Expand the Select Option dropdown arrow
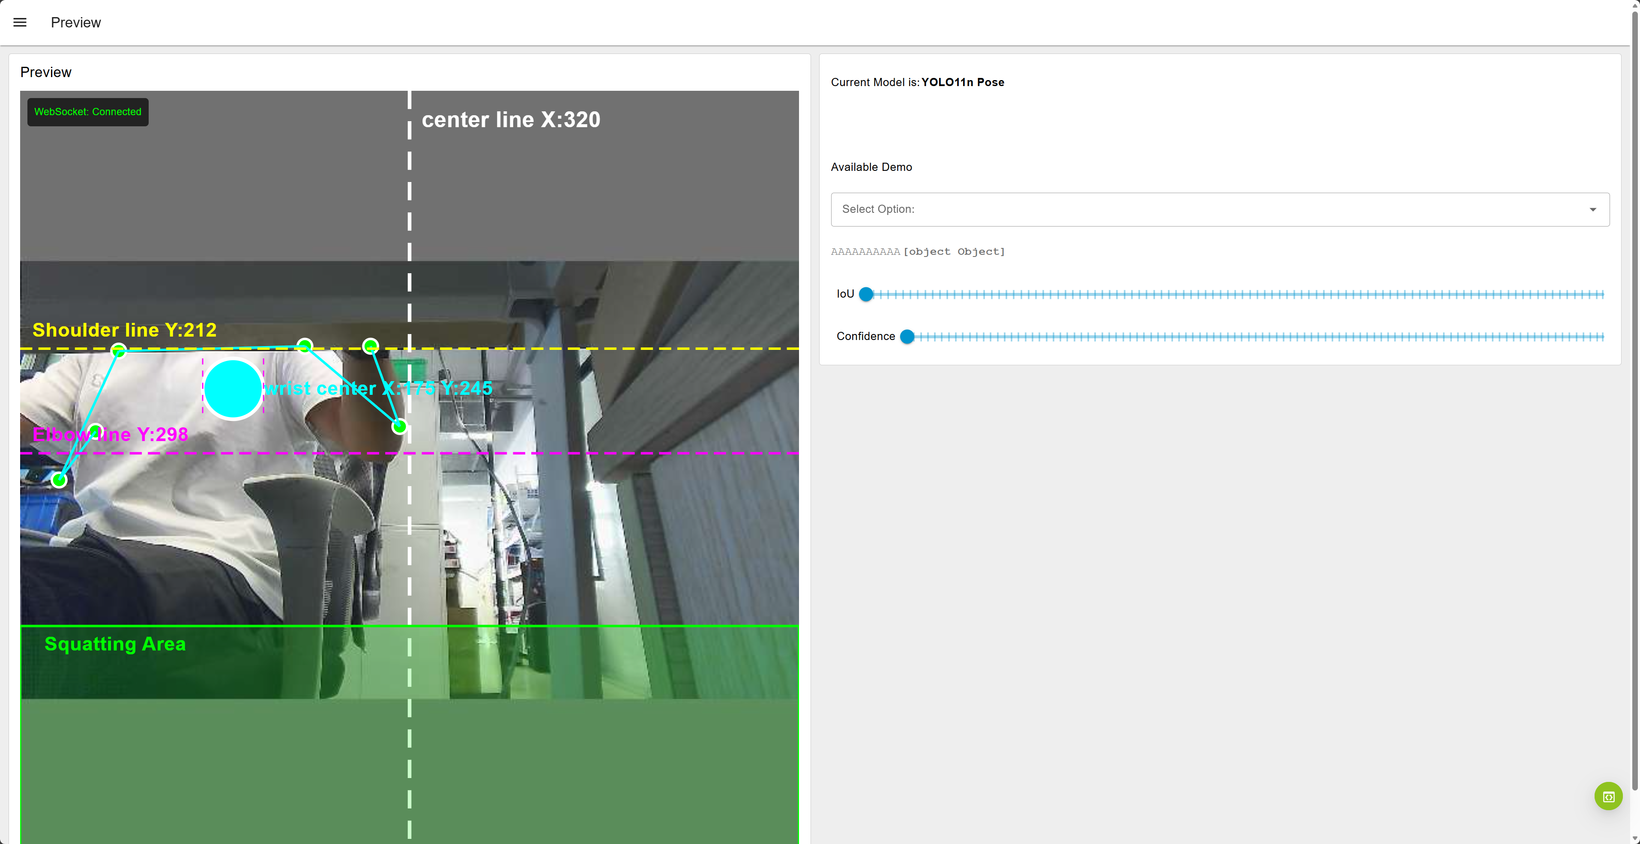Viewport: 1640px width, 844px height. [x=1592, y=209]
